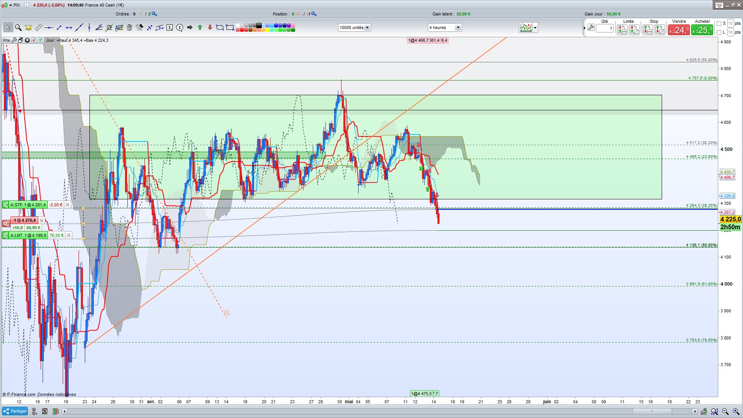The width and height of the screenshot is (743, 418).
Task: Click the trash can delete-objects icon
Action: (129, 27)
